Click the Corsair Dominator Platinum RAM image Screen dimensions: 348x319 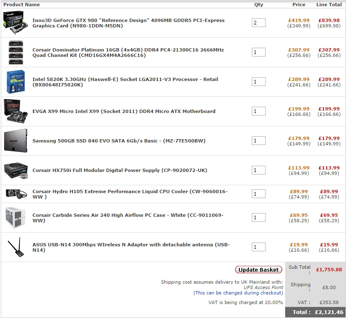16,52
